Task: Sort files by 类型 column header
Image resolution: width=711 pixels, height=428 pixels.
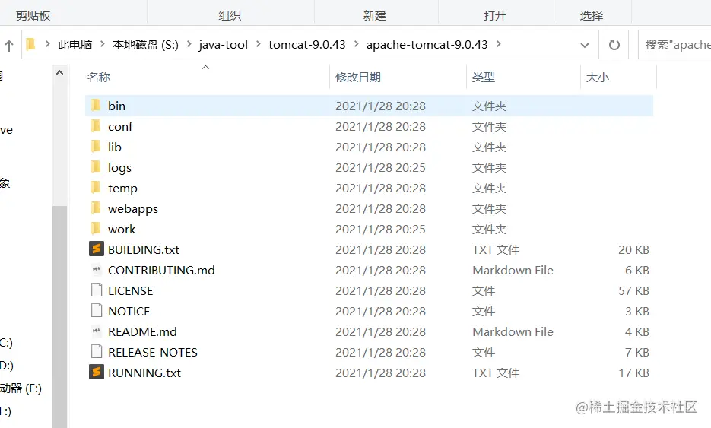Action: point(484,77)
